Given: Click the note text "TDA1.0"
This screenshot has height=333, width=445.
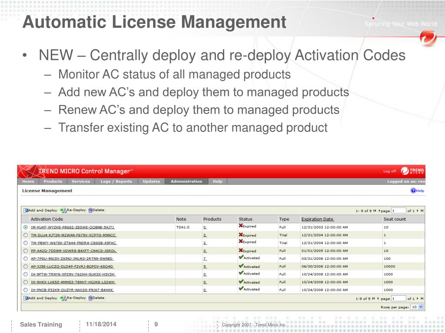Looking at the screenshot, I should (183, 227).
